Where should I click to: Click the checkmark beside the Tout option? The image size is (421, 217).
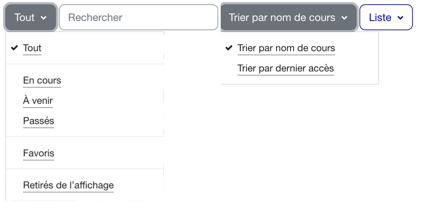pyautogui.click(x=15, y=48)
